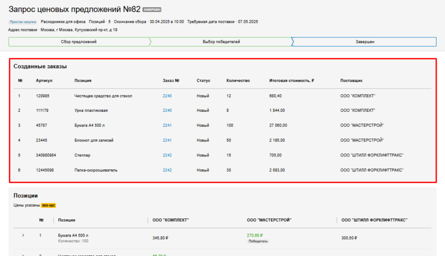Switch to the Выбор победителей stage
Image resolution: width=445 pixels, height=256 pixels.
click(221, 42)
